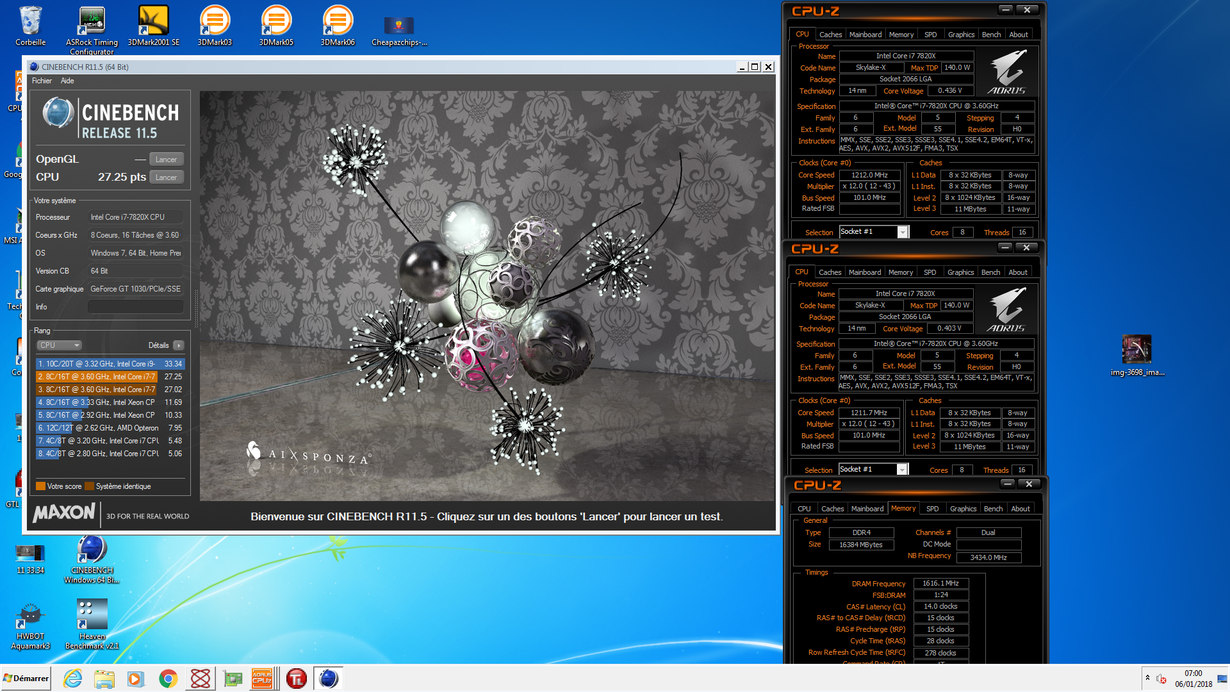Select ranking row 8 scoring 5.06

coord(110,454)
